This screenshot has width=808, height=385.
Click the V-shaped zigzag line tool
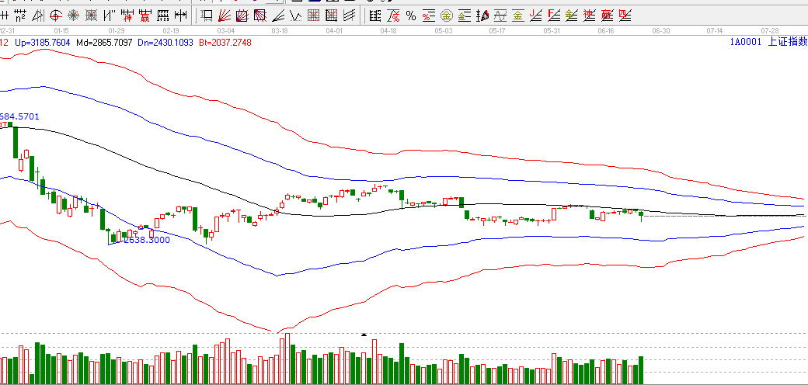pos(295,15)
